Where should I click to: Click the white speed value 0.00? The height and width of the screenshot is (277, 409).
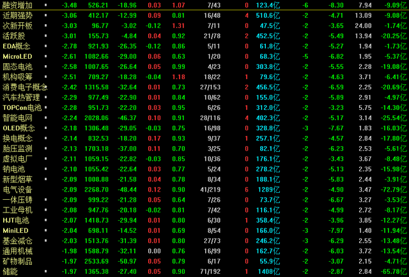[154, 251]
